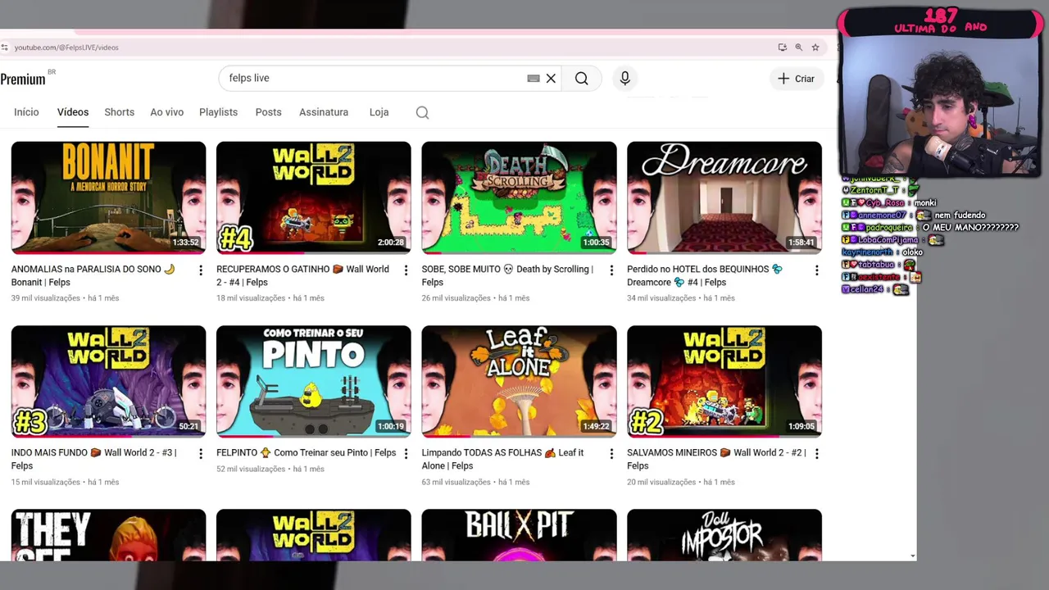The width and height of the screenshot is (1049, 590).
Task: Bookmark the page with the star icon
Action: coord(815,48)
